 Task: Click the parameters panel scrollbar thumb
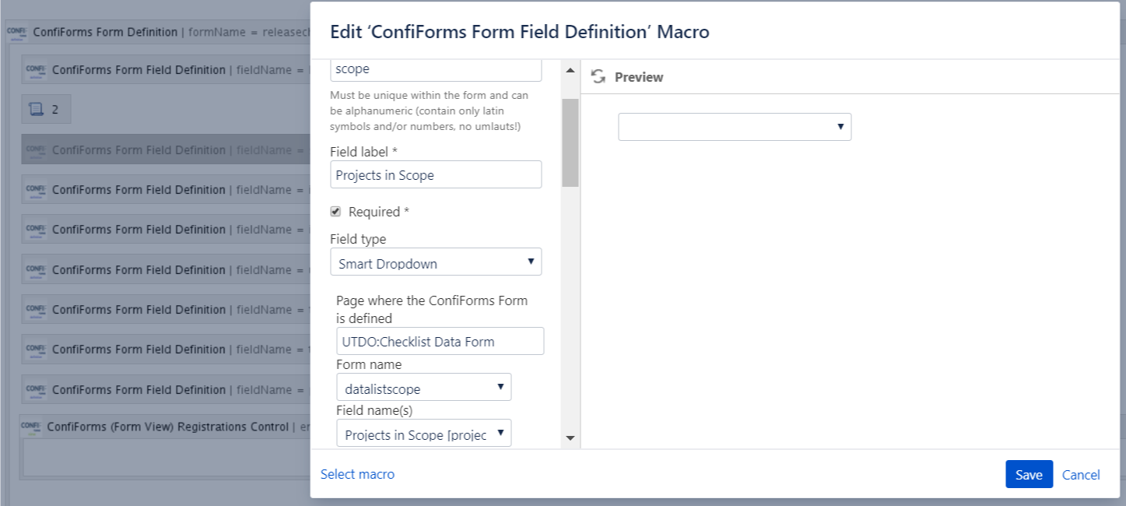coord(570,142)
